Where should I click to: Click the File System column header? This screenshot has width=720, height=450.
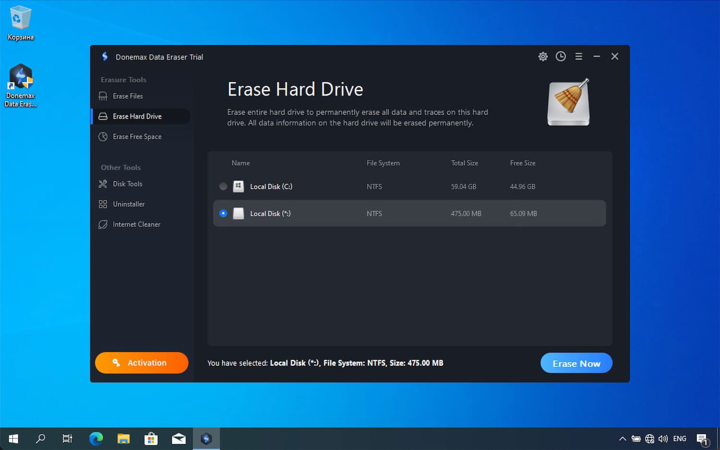tap(383, 163)
